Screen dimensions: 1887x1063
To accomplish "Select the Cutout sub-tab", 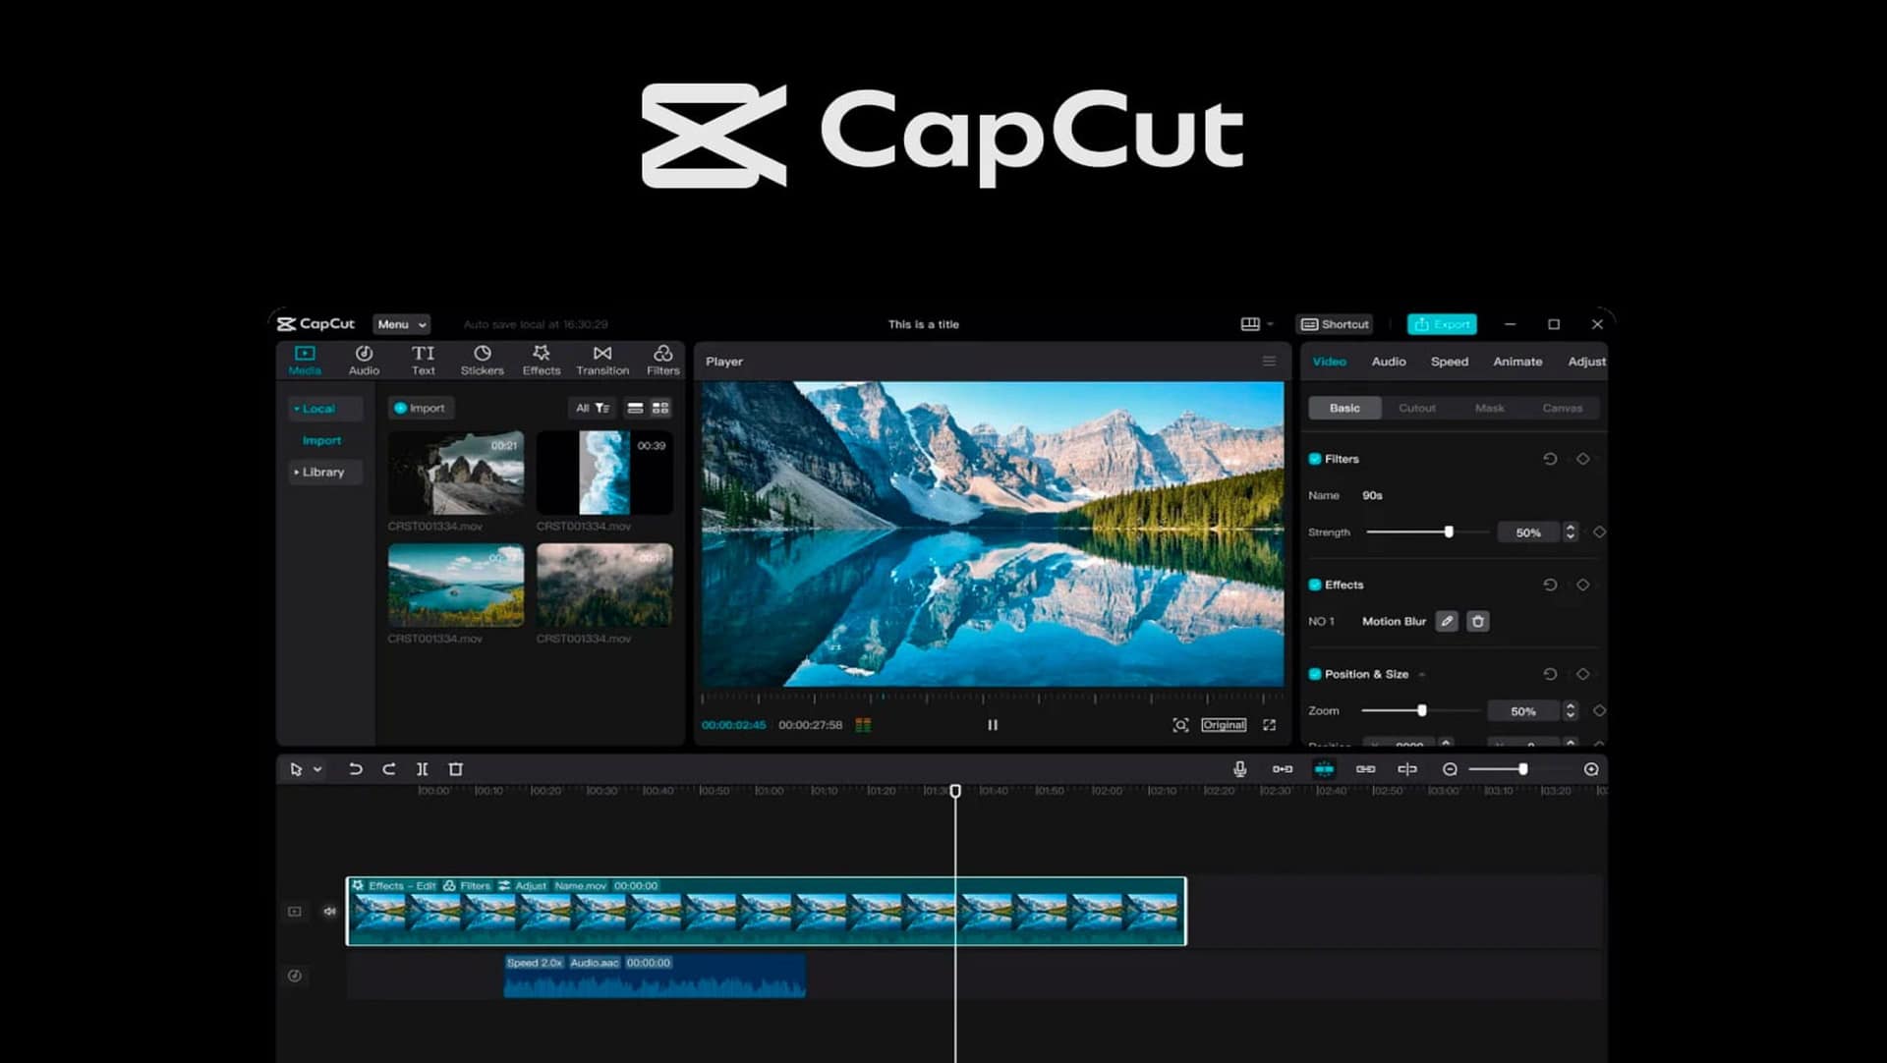I will [1417, 408].
